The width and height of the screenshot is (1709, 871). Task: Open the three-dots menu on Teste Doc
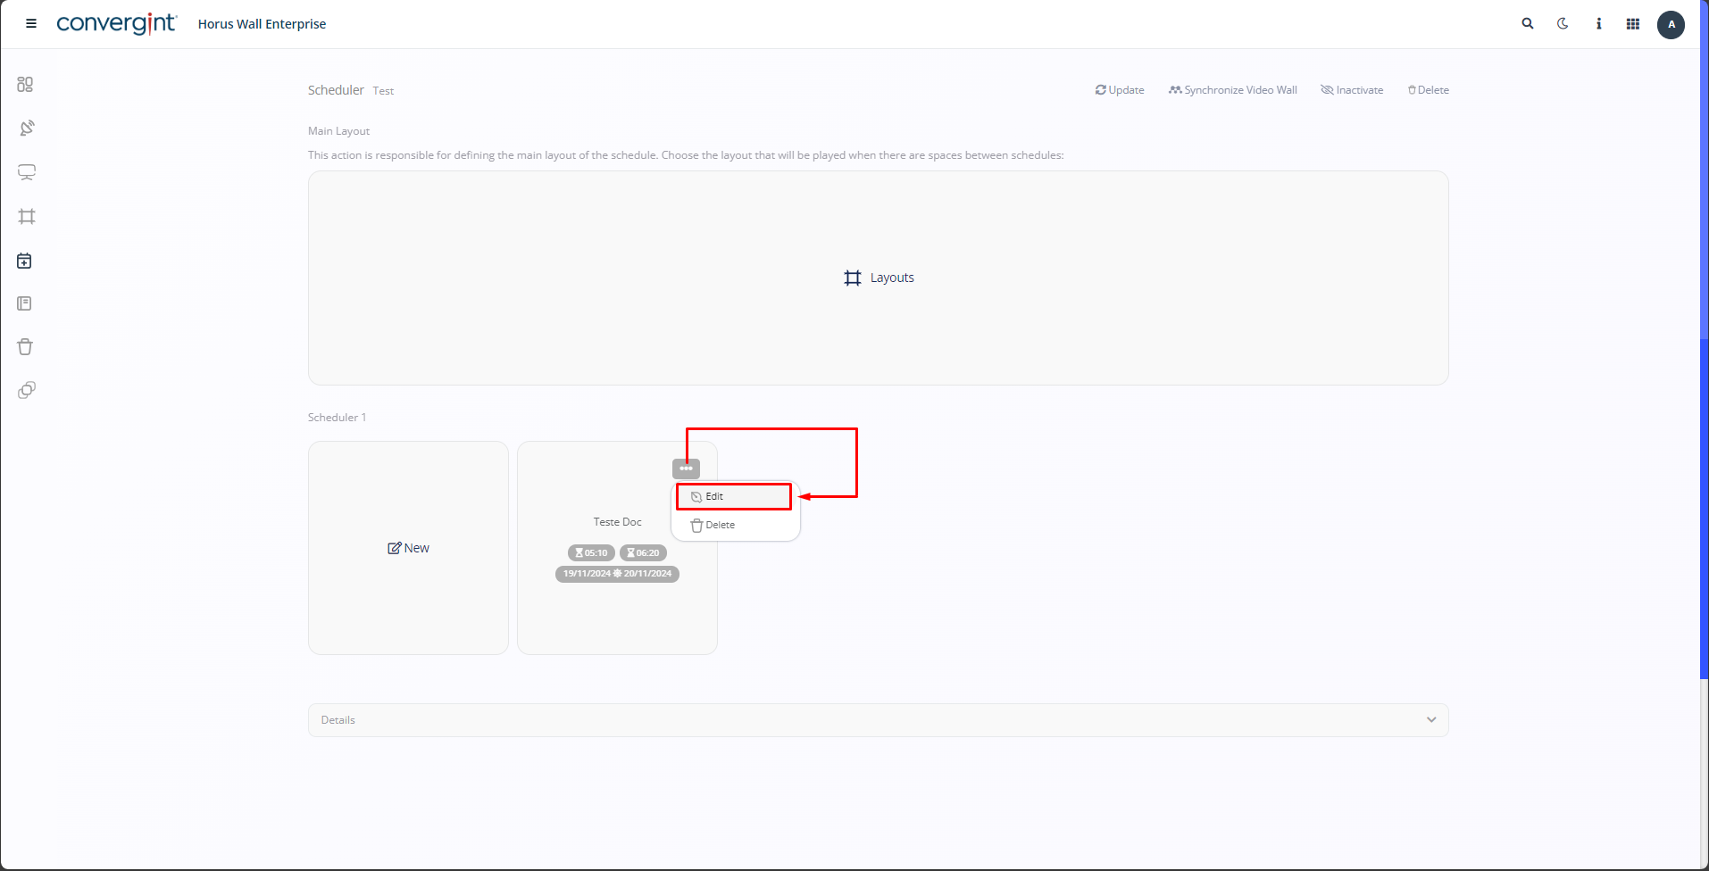686,469
